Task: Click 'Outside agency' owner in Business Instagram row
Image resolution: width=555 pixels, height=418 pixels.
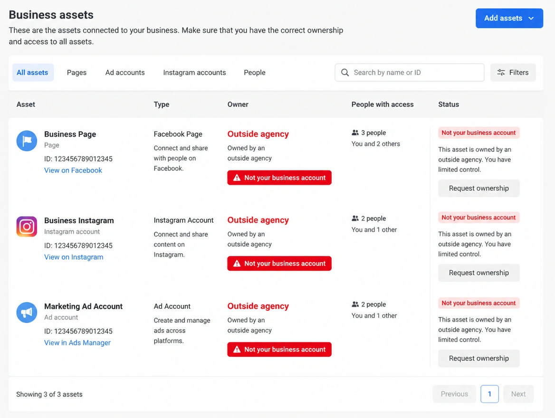Action: [258, 220]
